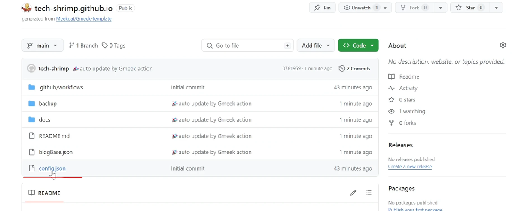Screen dimensions: 512x211
Task: Click the tag icon next to 0 Tags
Action: 105,46
